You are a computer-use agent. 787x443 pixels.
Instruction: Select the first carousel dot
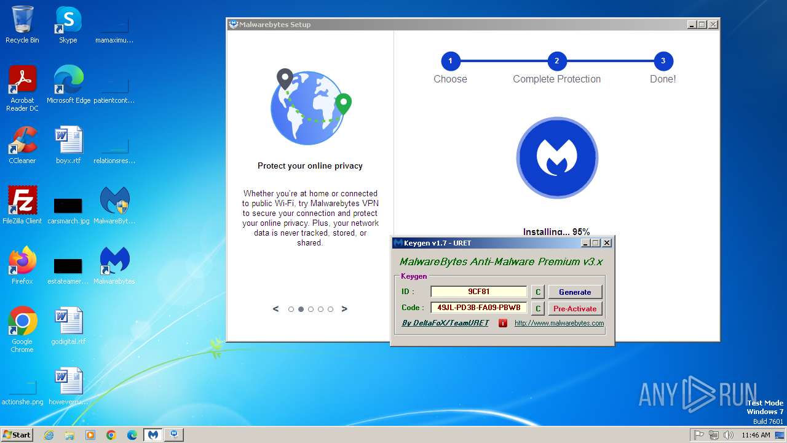[x=291, y=309]
